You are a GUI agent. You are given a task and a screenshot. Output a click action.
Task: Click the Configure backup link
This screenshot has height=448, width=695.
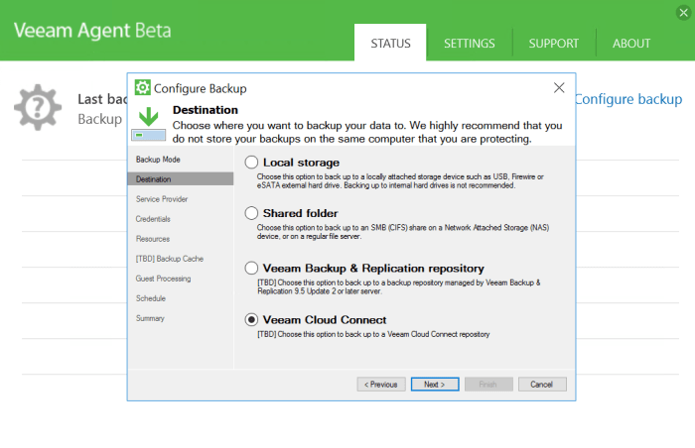(x=628, y=99)
